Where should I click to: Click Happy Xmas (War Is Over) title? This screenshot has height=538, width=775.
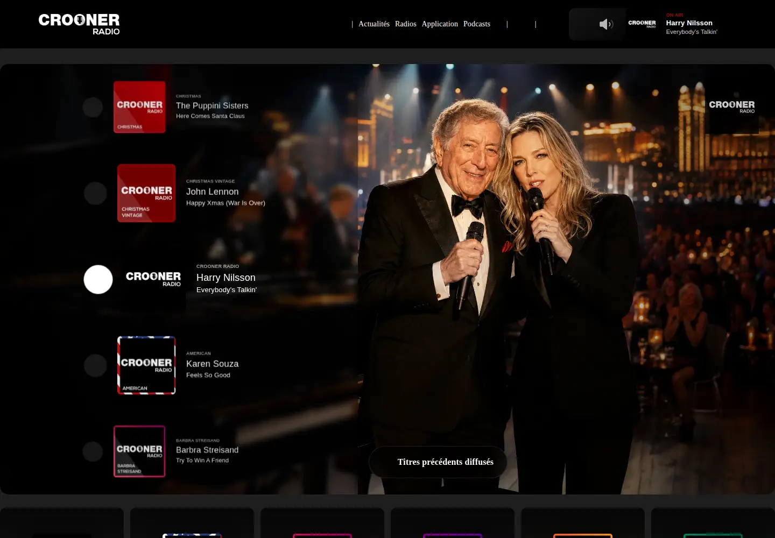pos(226,203)
